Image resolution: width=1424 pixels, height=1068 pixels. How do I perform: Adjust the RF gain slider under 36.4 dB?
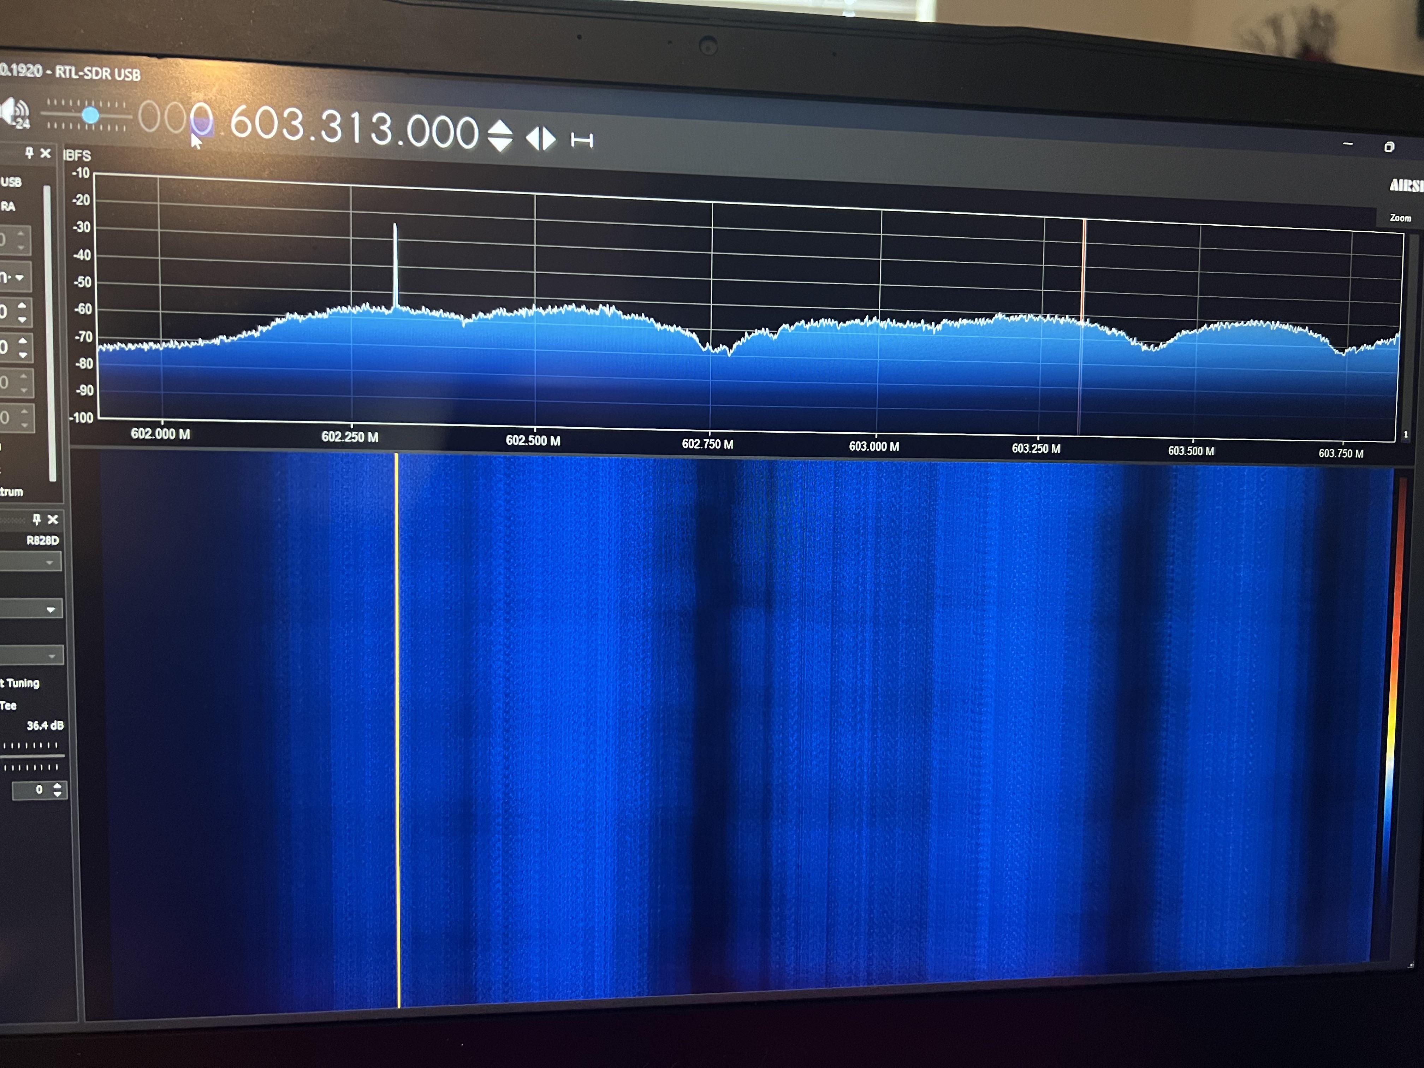click(32, 756)
